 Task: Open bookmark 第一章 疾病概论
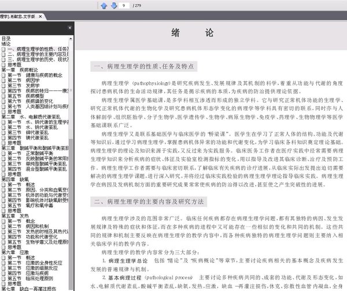(x=20, y=70)
